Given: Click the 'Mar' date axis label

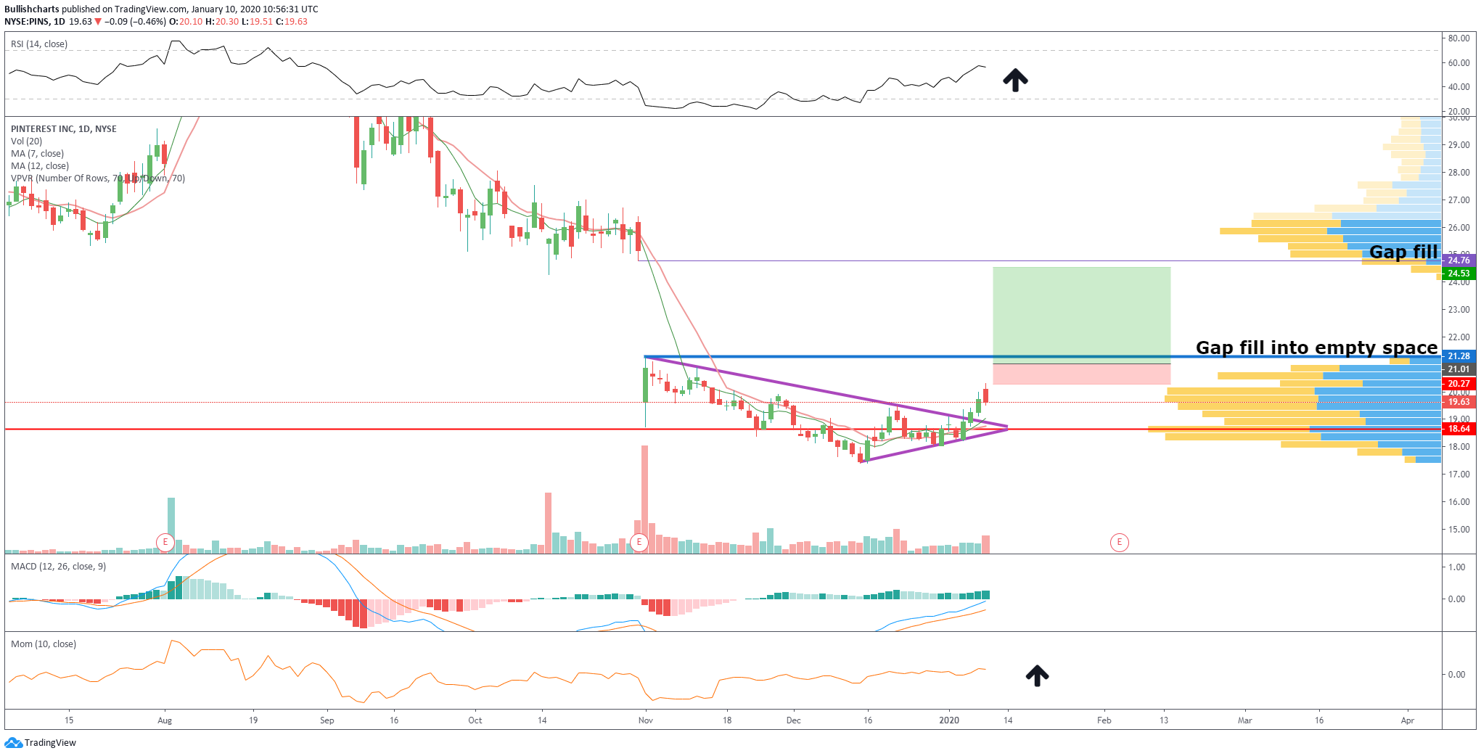Looking at the screenshot, I should pos(1245,720).
